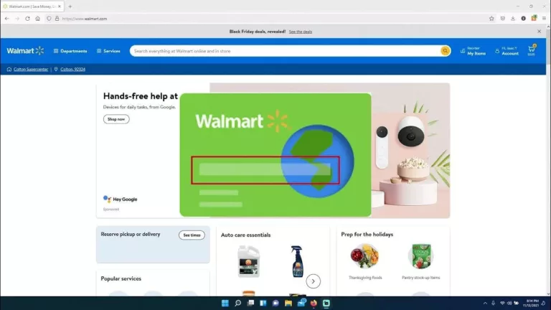Click the yellow search magnifier button
This screenshot has height=310, width=551.
click(445, 51)
